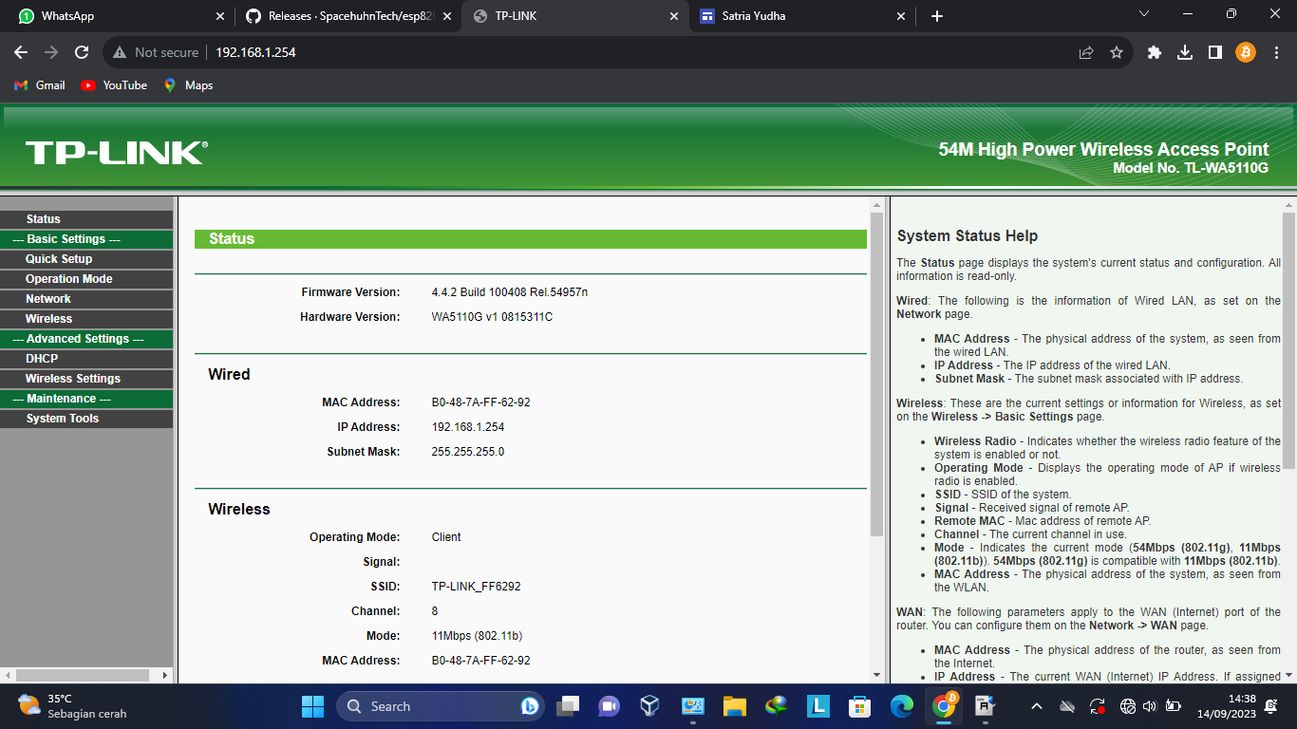Open Task View from the taskbar

point(569,706)
